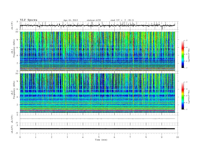Click the 'ch.4(V)' axis label
The height and width of the screenshot is (154, 200).
point(12,129)
